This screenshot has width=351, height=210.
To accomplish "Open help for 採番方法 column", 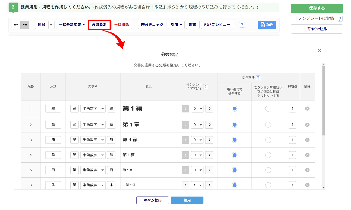I will (258, 78).
